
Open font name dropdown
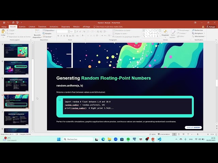(68, 32)
